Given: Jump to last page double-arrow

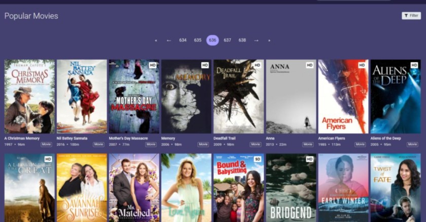Looking at the screenshot, I should click(x=269, y=40).
